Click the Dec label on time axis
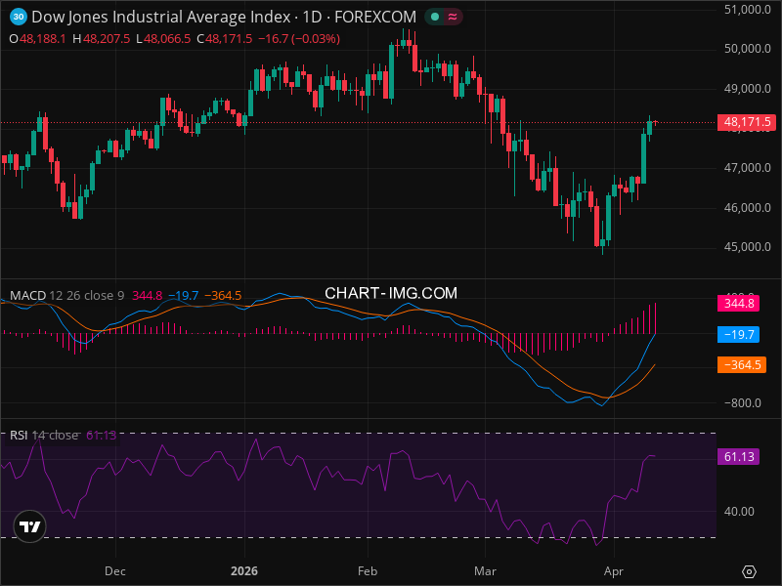 tap(115, 571)
